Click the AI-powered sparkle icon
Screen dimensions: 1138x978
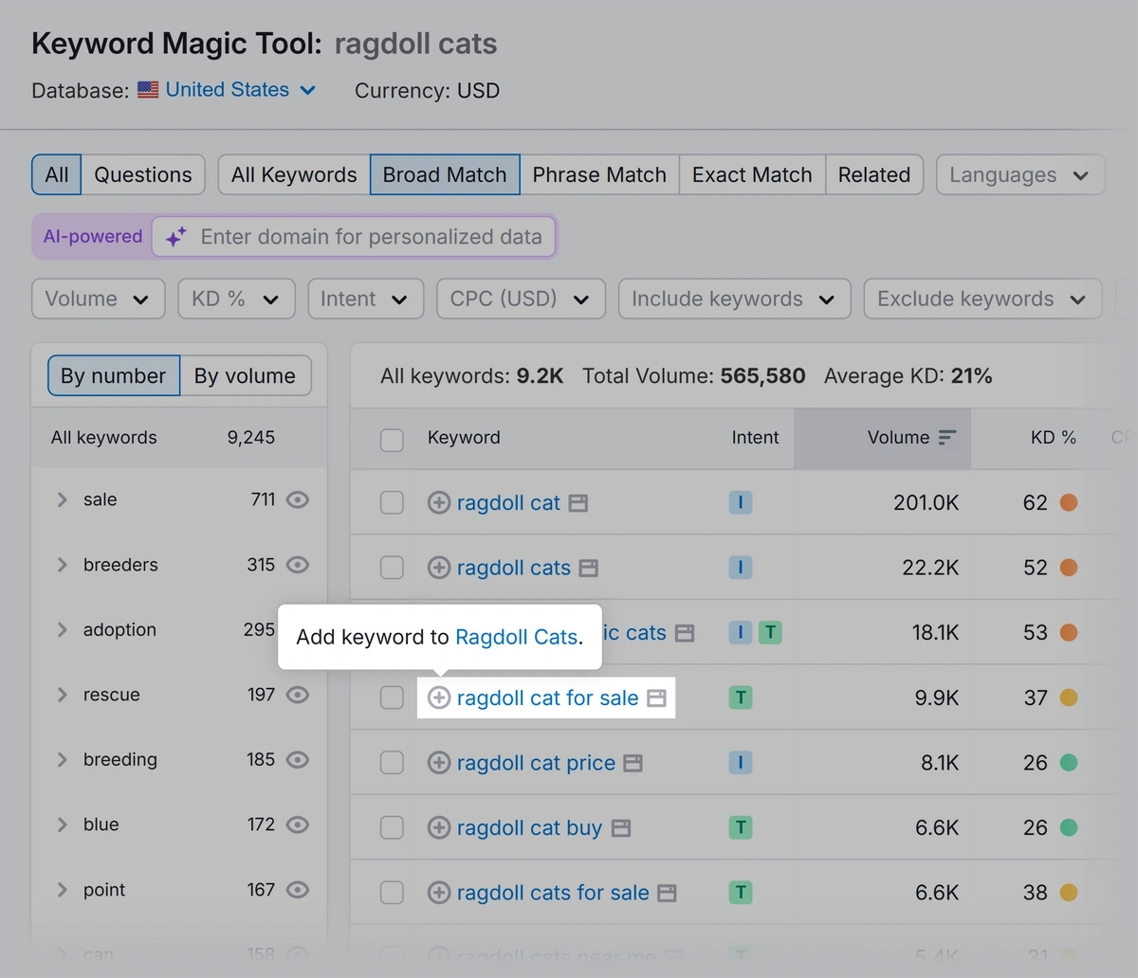pyautogui.click(x=175, y=237)
